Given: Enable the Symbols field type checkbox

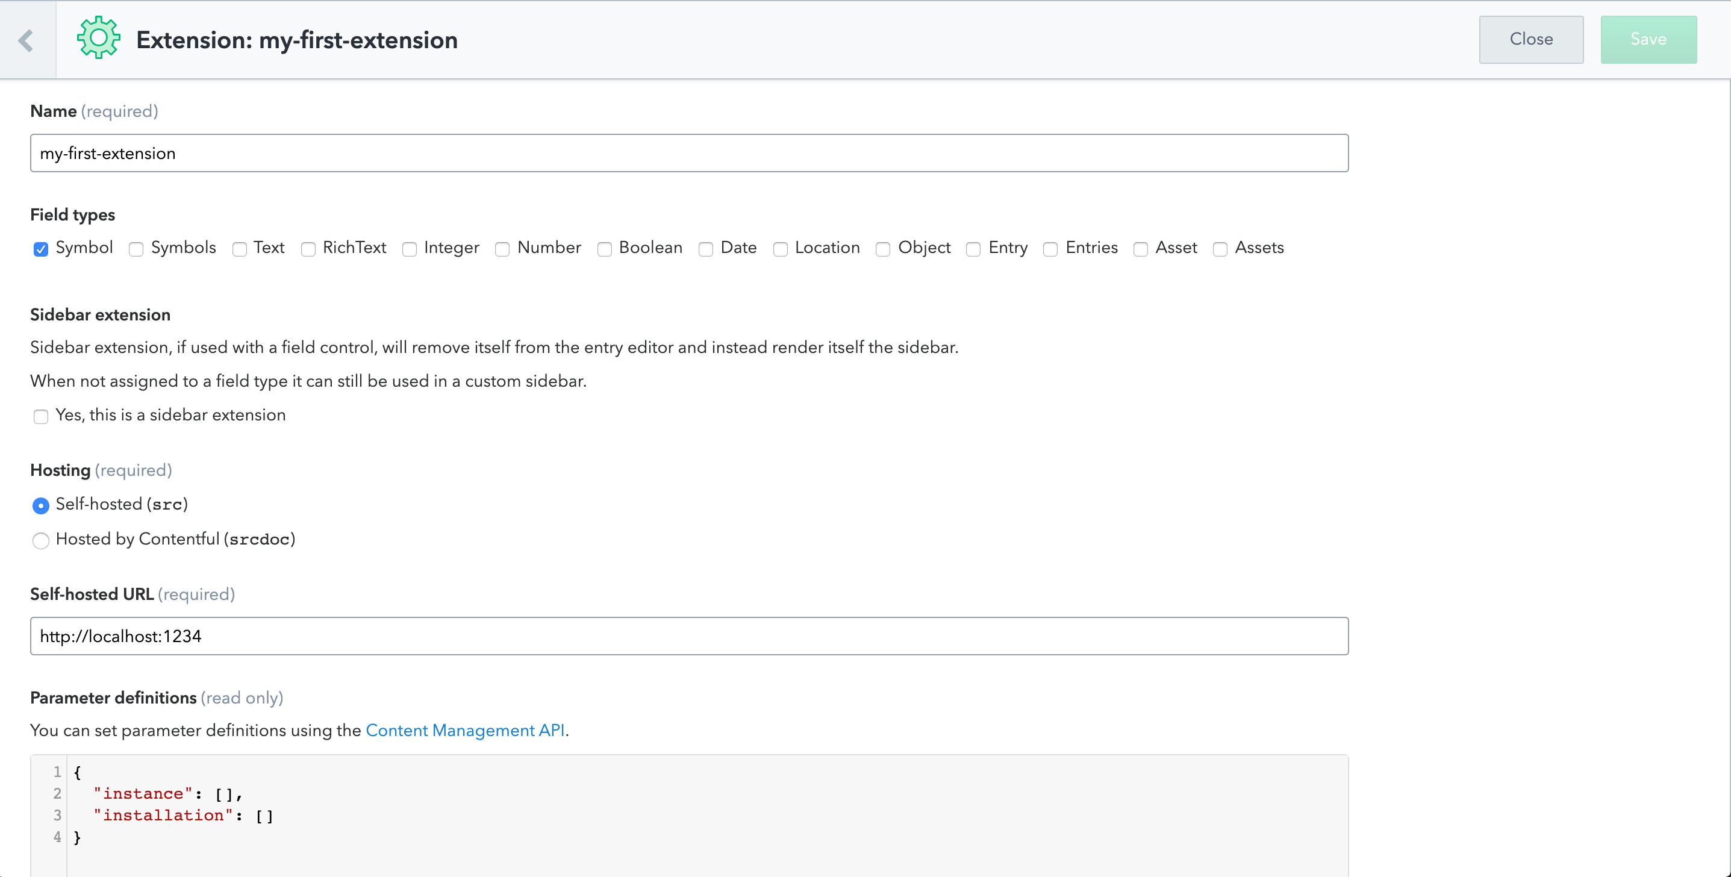Looking at the screenshot, I should [x=136, y=249].
